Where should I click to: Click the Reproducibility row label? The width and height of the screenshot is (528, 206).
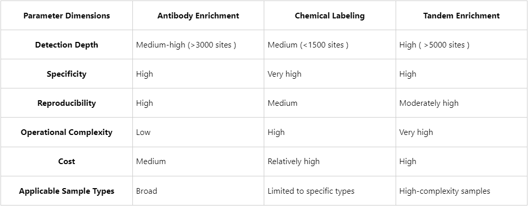pyautogui.click(x=66, y=103)
